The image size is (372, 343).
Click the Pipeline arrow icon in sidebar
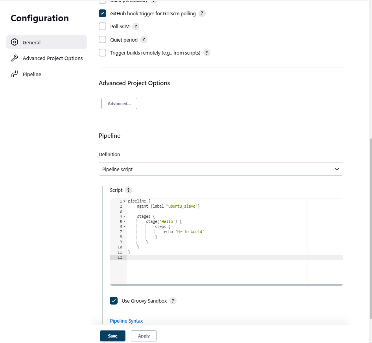point(15,74)
